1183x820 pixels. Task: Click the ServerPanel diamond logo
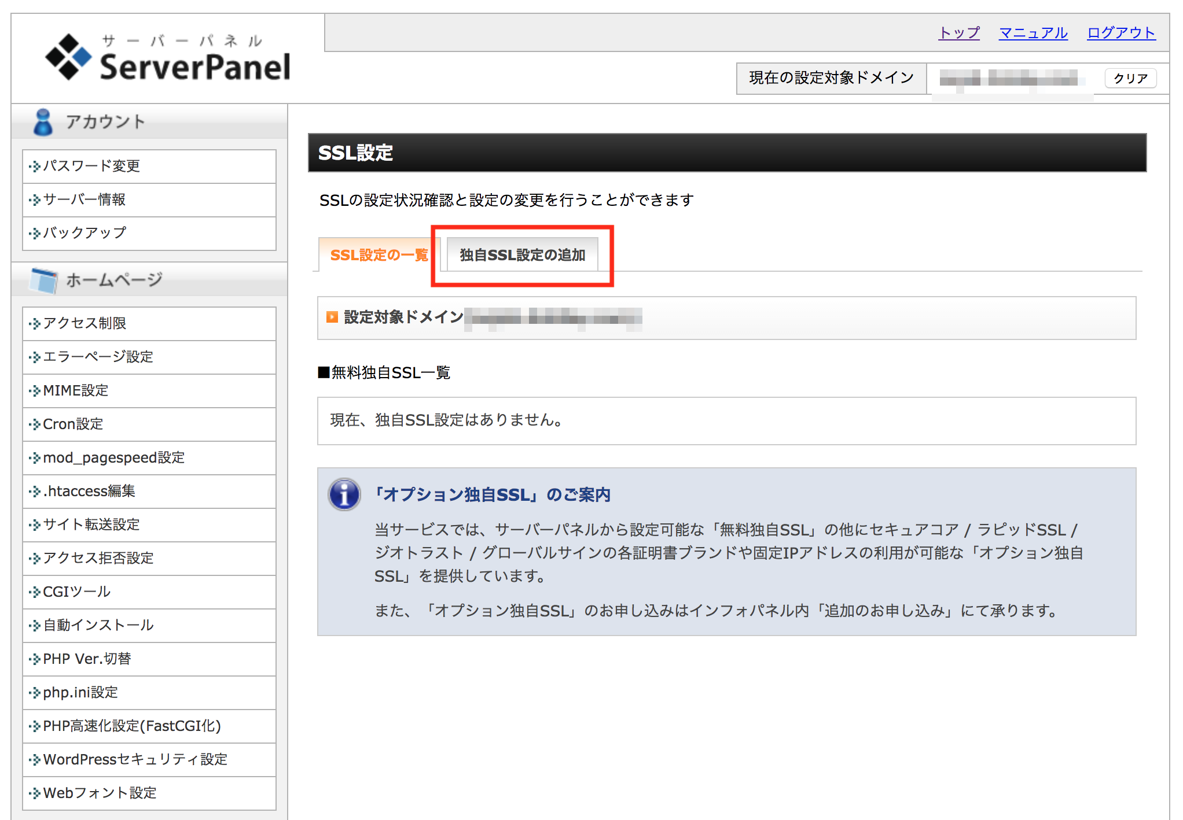(69, 56)
